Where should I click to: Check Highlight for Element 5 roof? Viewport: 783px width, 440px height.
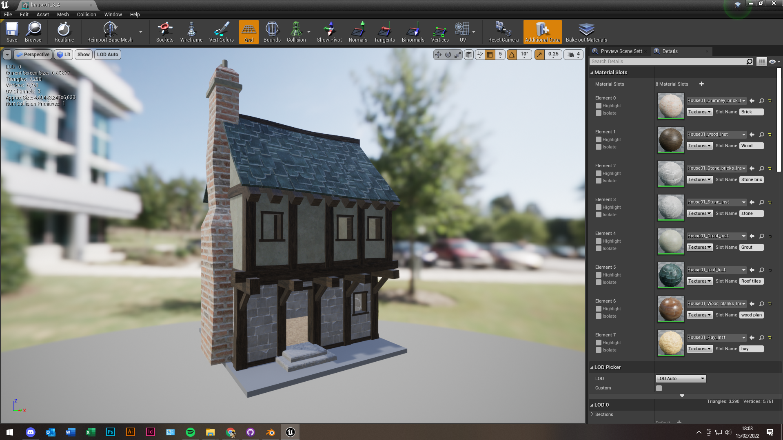[599, 275]
